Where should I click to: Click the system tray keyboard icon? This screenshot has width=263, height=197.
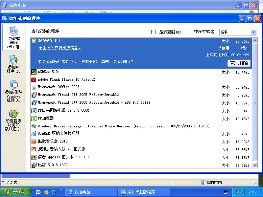point(226,192)
